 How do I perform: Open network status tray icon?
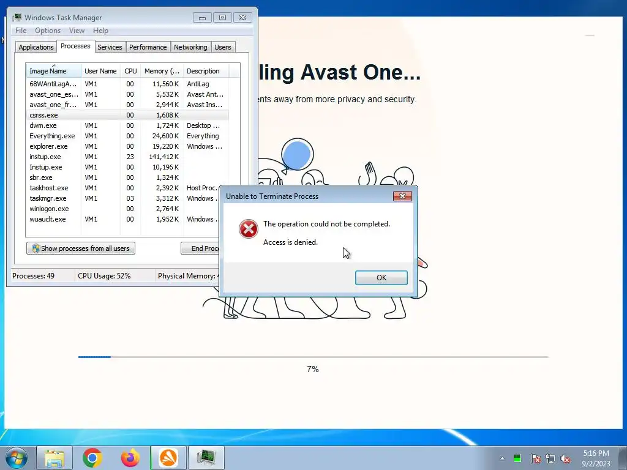[550, 458]
